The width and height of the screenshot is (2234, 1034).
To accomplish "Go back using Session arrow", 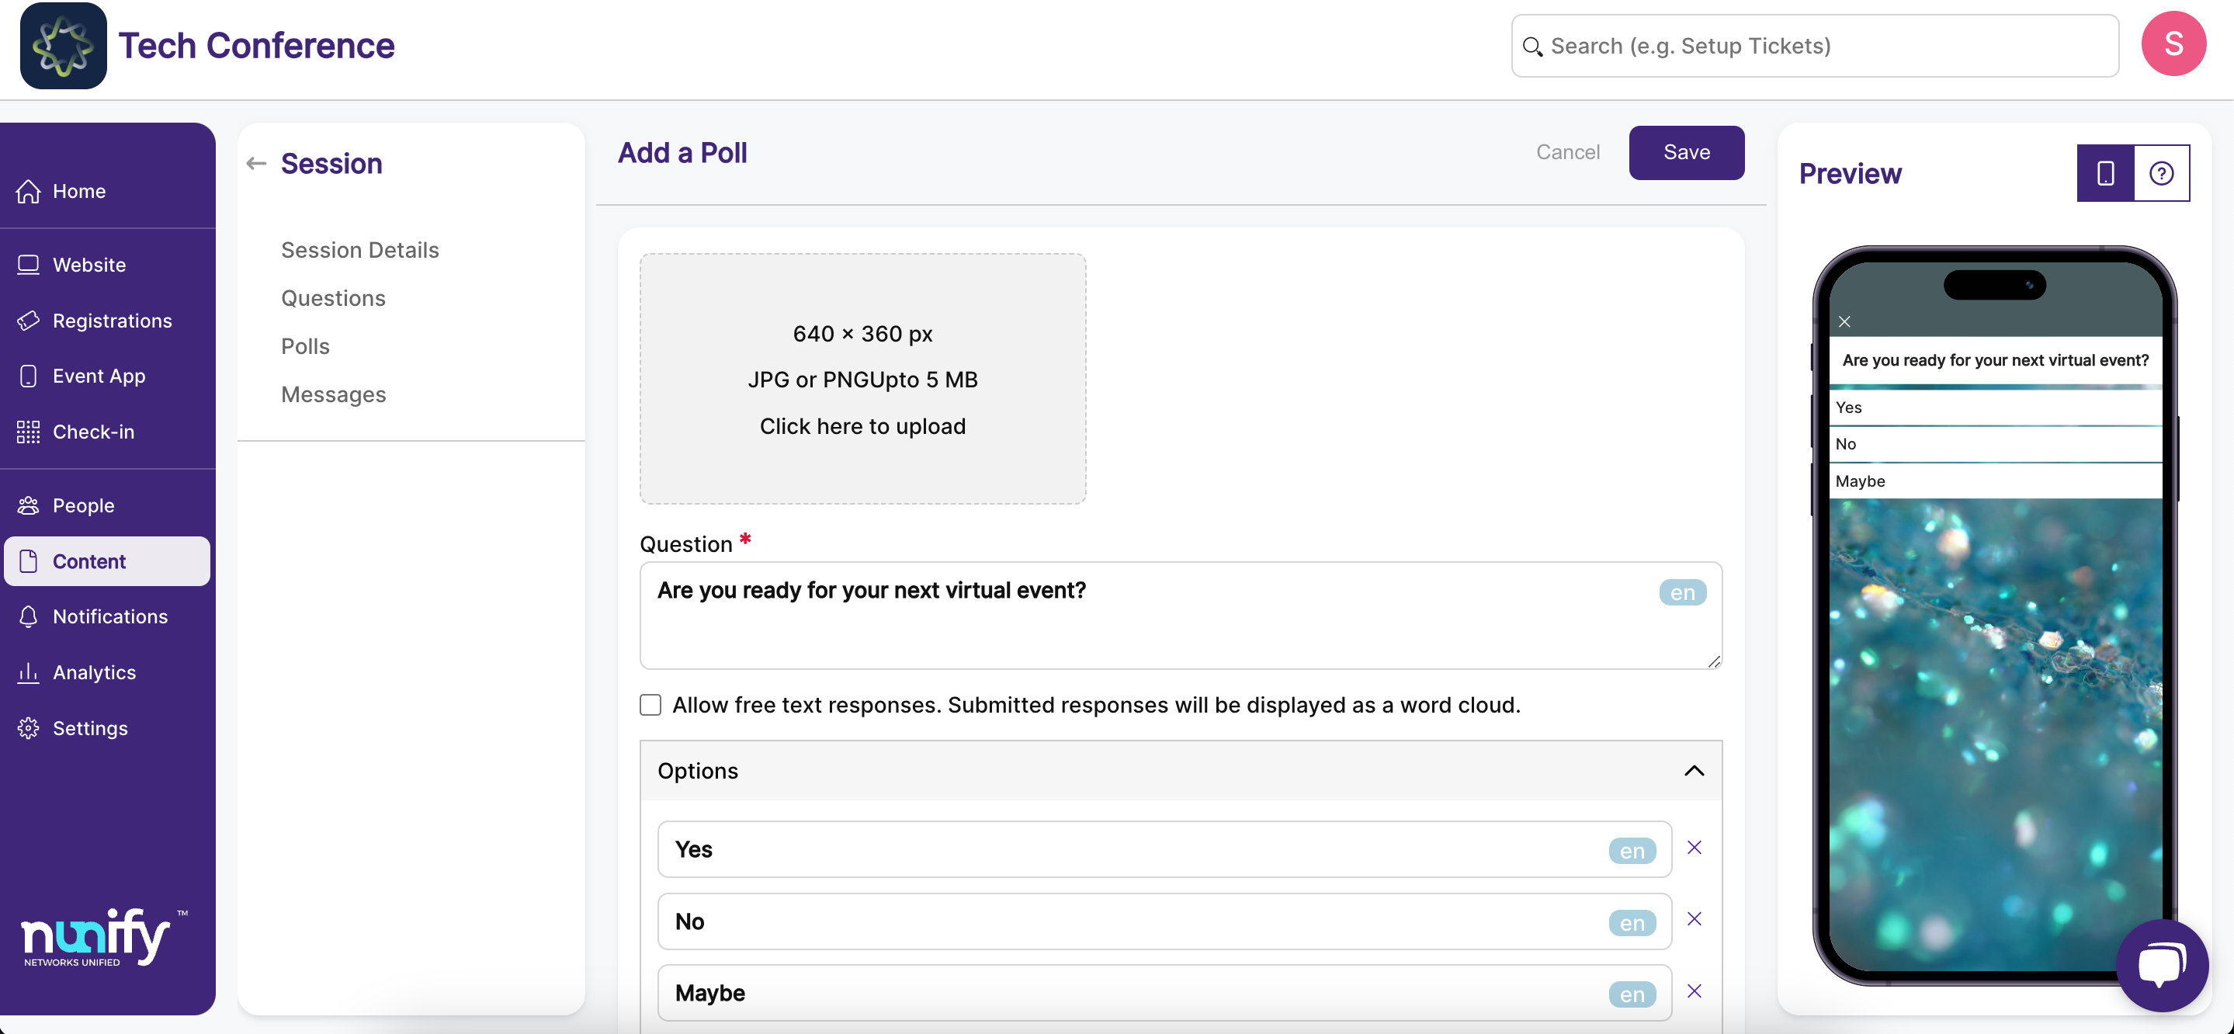I will 256,163.
